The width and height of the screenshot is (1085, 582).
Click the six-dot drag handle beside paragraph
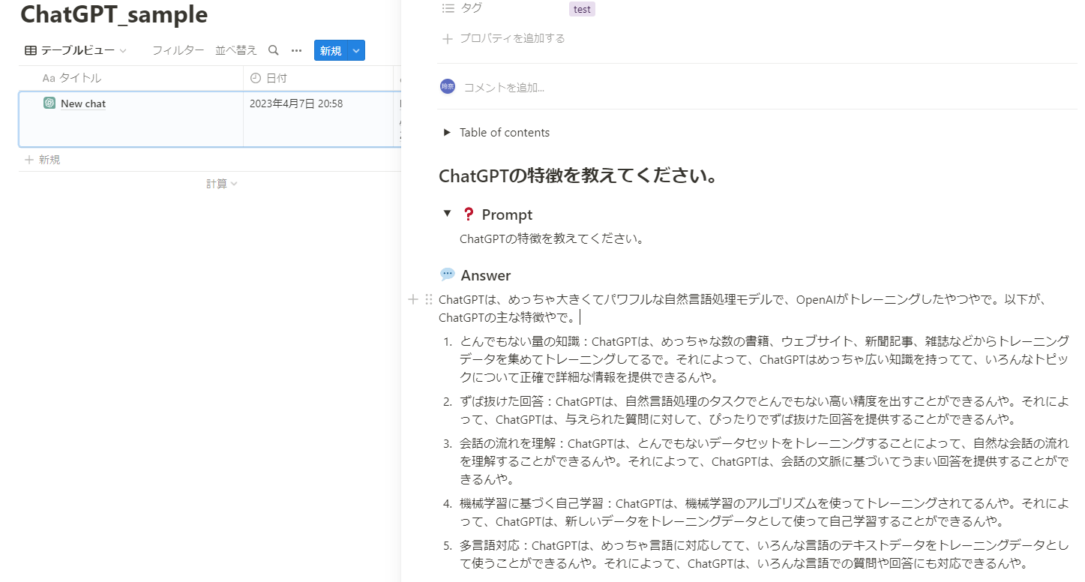coord(428,299)
